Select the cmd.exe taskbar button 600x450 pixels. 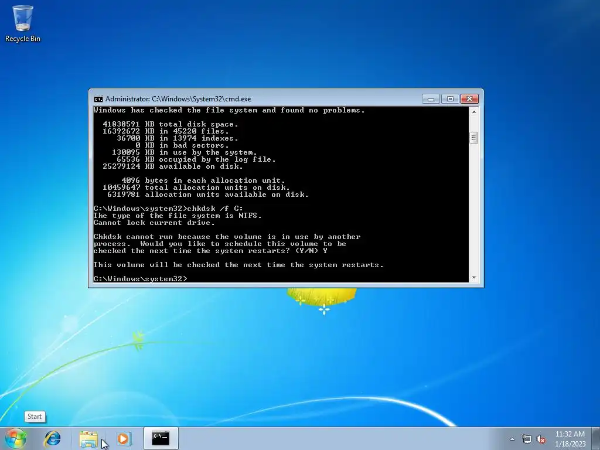tap(161, 438)
